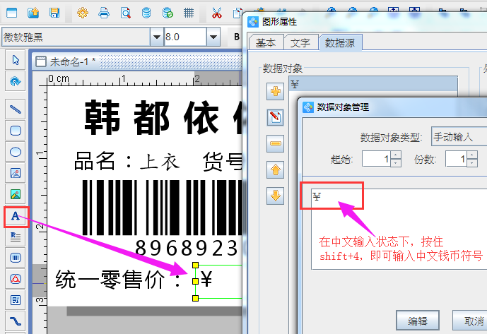Viewport: 487px width, 334px height.
Task: Select the Text (A) tool
Action: (x=15, y=216)
